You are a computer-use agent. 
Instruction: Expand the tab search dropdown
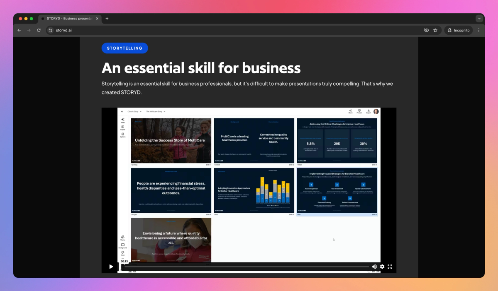point(479,19)
